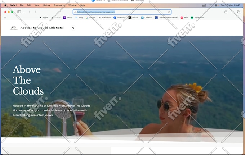This screenshot has height=155, width=245.
Task: Click the date and time display
Action: (x=231, y=5)
